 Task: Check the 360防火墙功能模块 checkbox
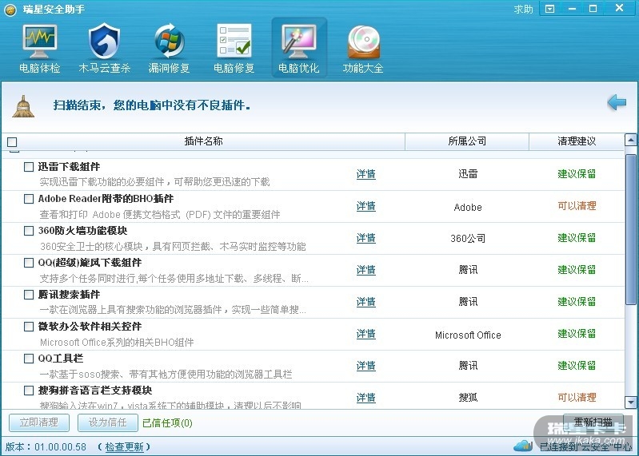(29, 231)
